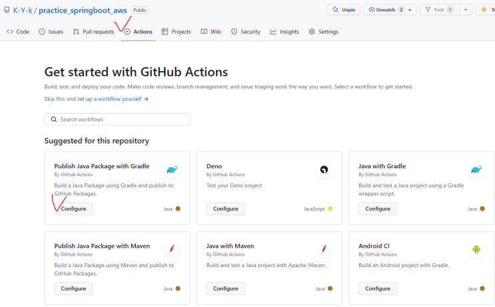Click the Publish Java Package with Maven title
495x307 pixels.
[102, 246]
